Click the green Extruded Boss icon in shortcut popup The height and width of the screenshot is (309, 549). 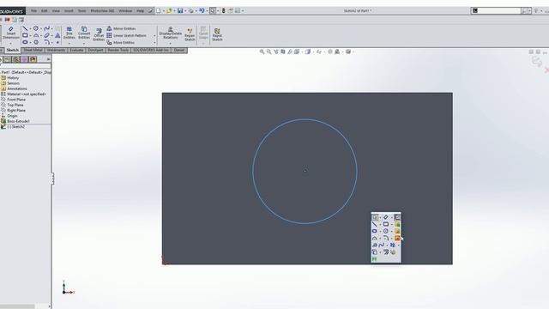(x=397, y=224)
